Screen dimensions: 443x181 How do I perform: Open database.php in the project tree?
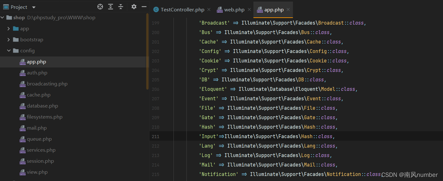[42, 106]
